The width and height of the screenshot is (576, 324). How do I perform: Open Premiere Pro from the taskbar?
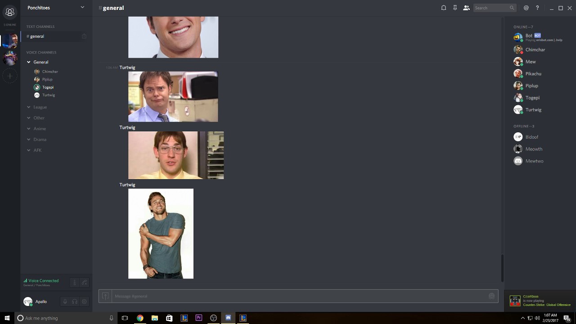(x=199, y=318)
